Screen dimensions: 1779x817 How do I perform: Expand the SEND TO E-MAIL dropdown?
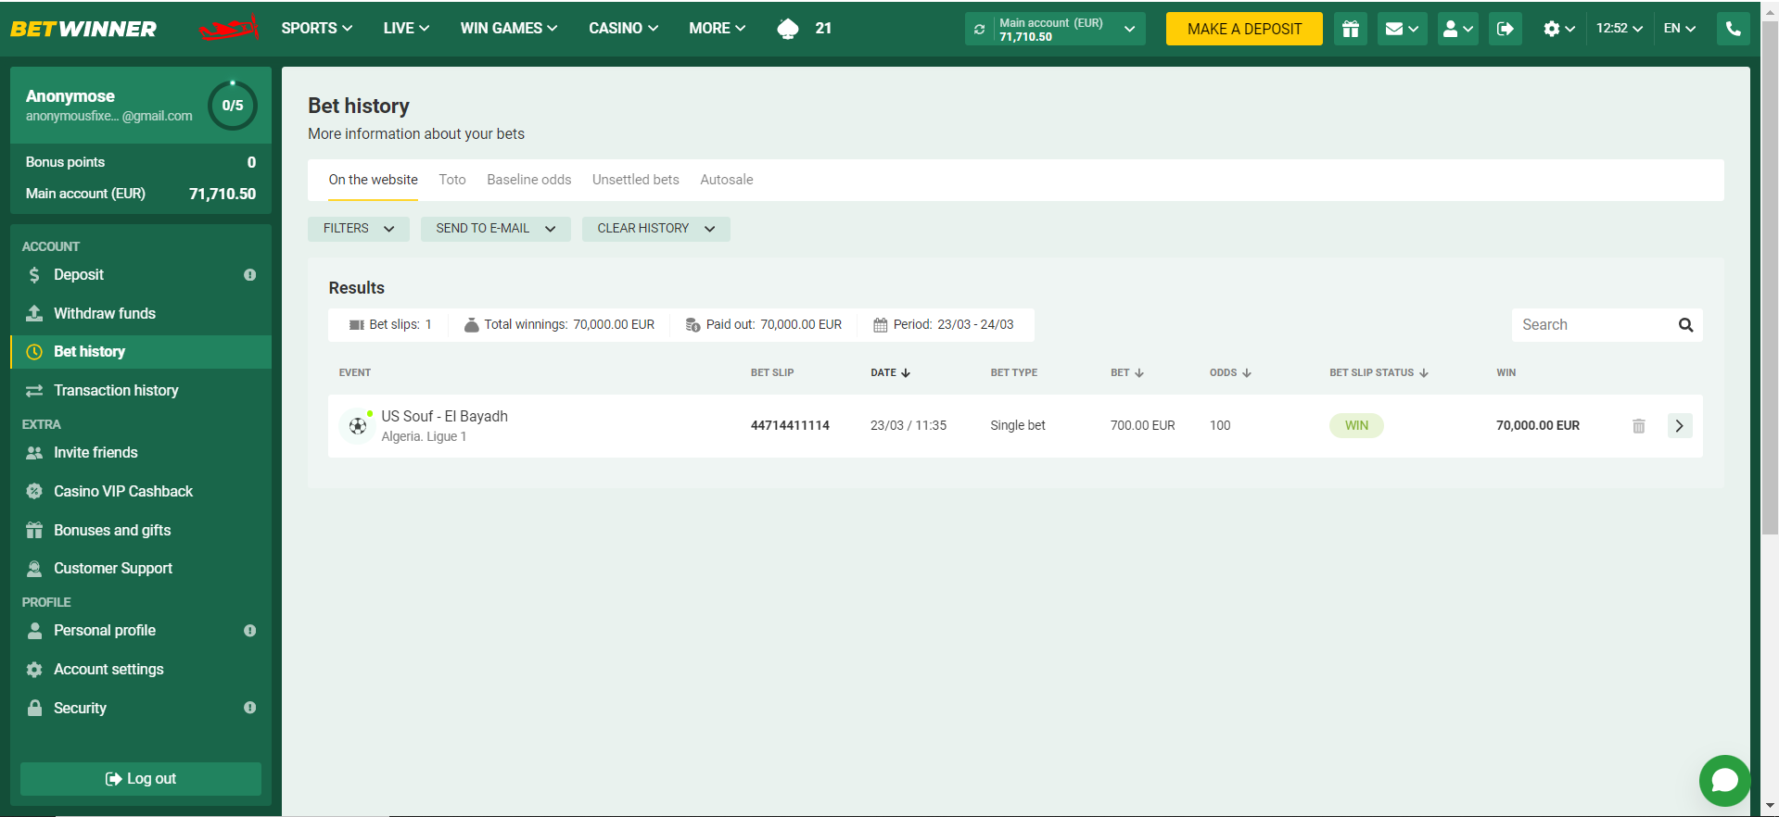click(x=495, y=229)
